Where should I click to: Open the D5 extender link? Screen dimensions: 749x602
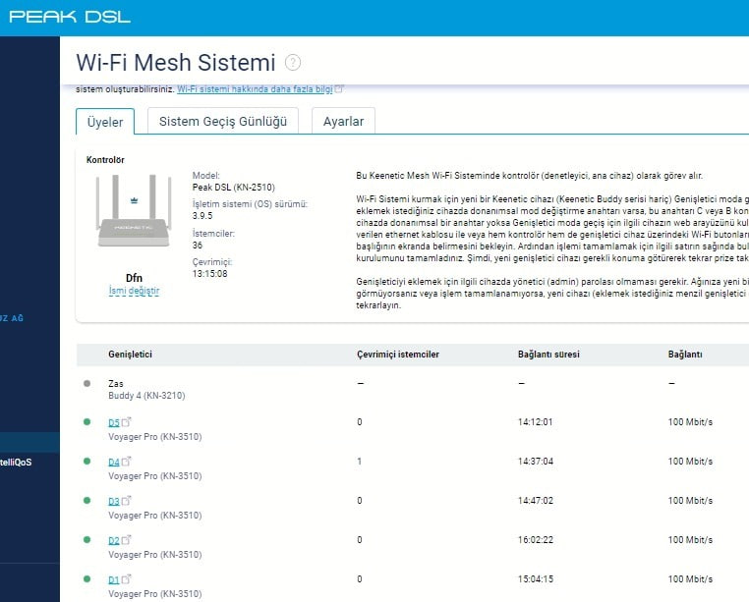(x=114, y=422)
